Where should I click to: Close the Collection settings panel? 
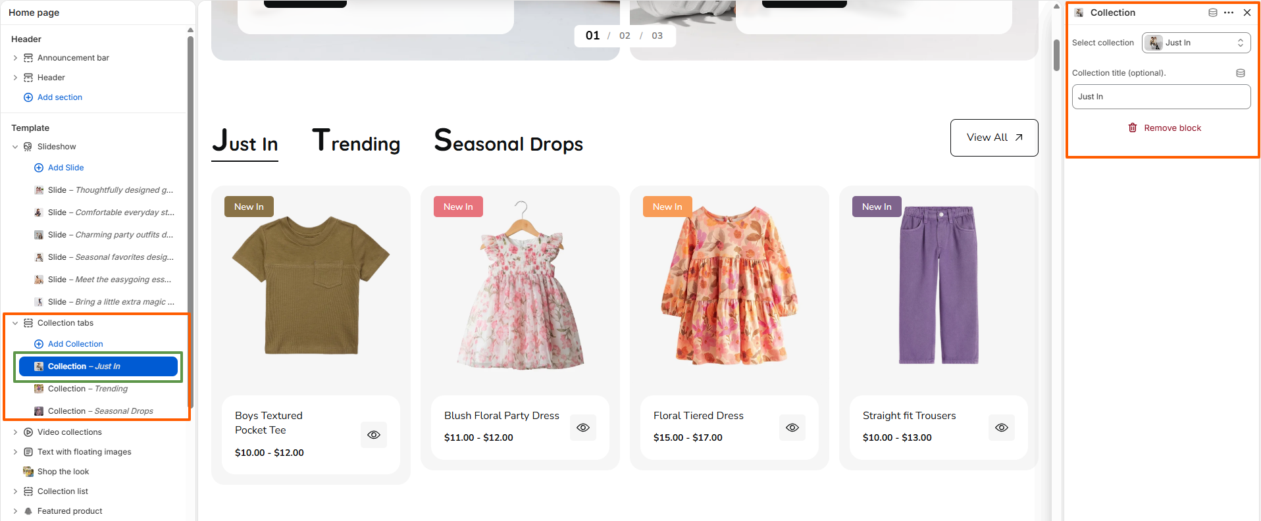(1247, 12)
